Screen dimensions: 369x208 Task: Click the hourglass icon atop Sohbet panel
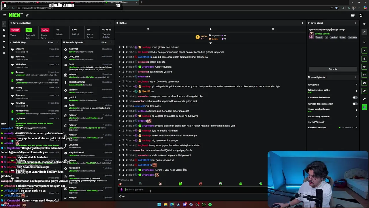pos(273,29)
